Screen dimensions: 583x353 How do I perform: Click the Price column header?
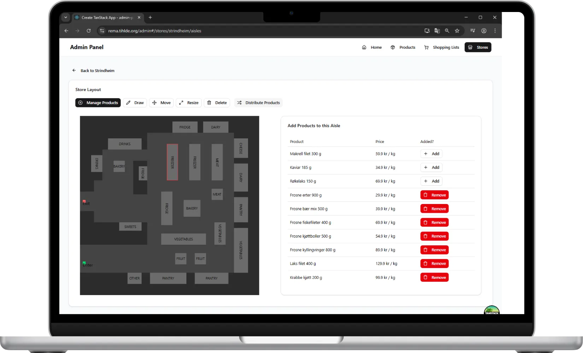pyautogui.click(x=380, y=142)
